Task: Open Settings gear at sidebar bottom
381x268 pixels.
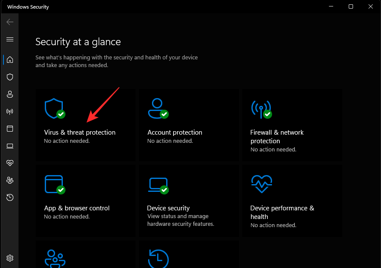Action: tap(9, 258)
